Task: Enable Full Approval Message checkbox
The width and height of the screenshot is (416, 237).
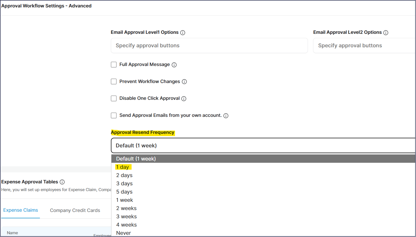Action: tap(114, 65)
